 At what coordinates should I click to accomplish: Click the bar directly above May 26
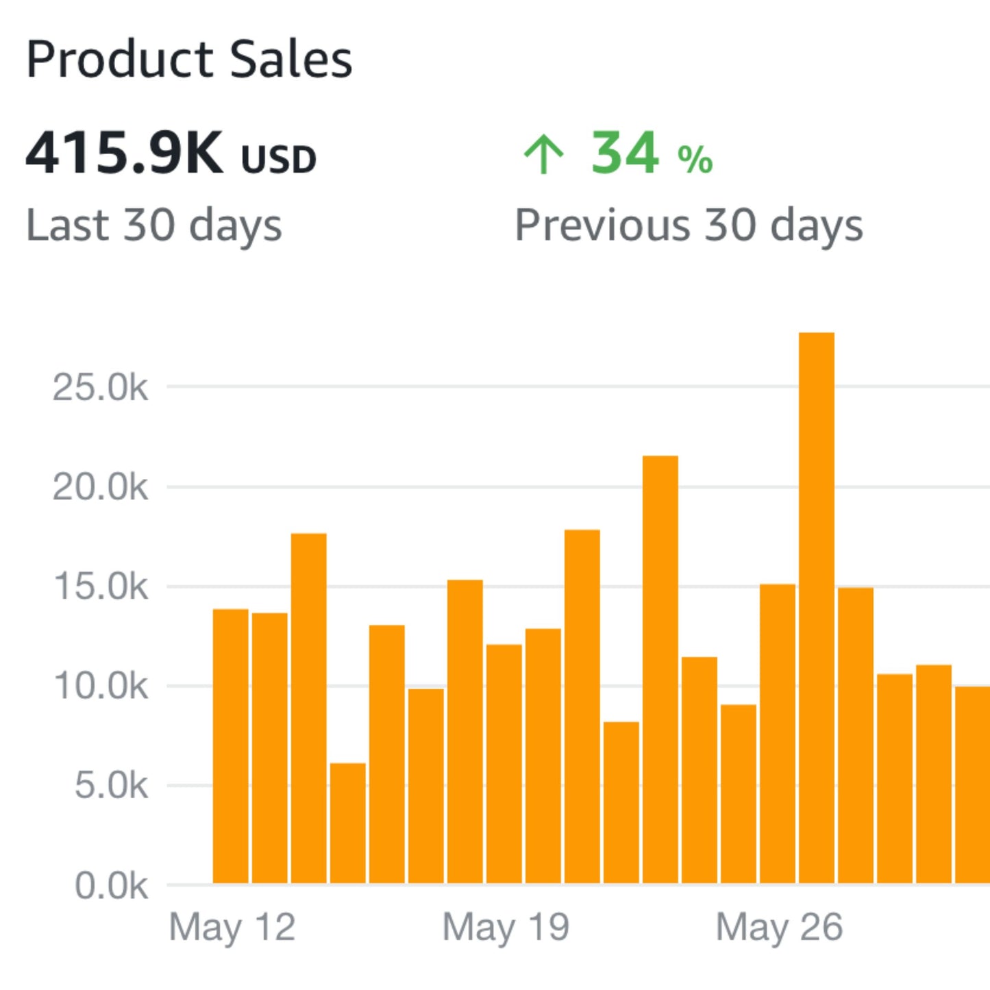778,733
